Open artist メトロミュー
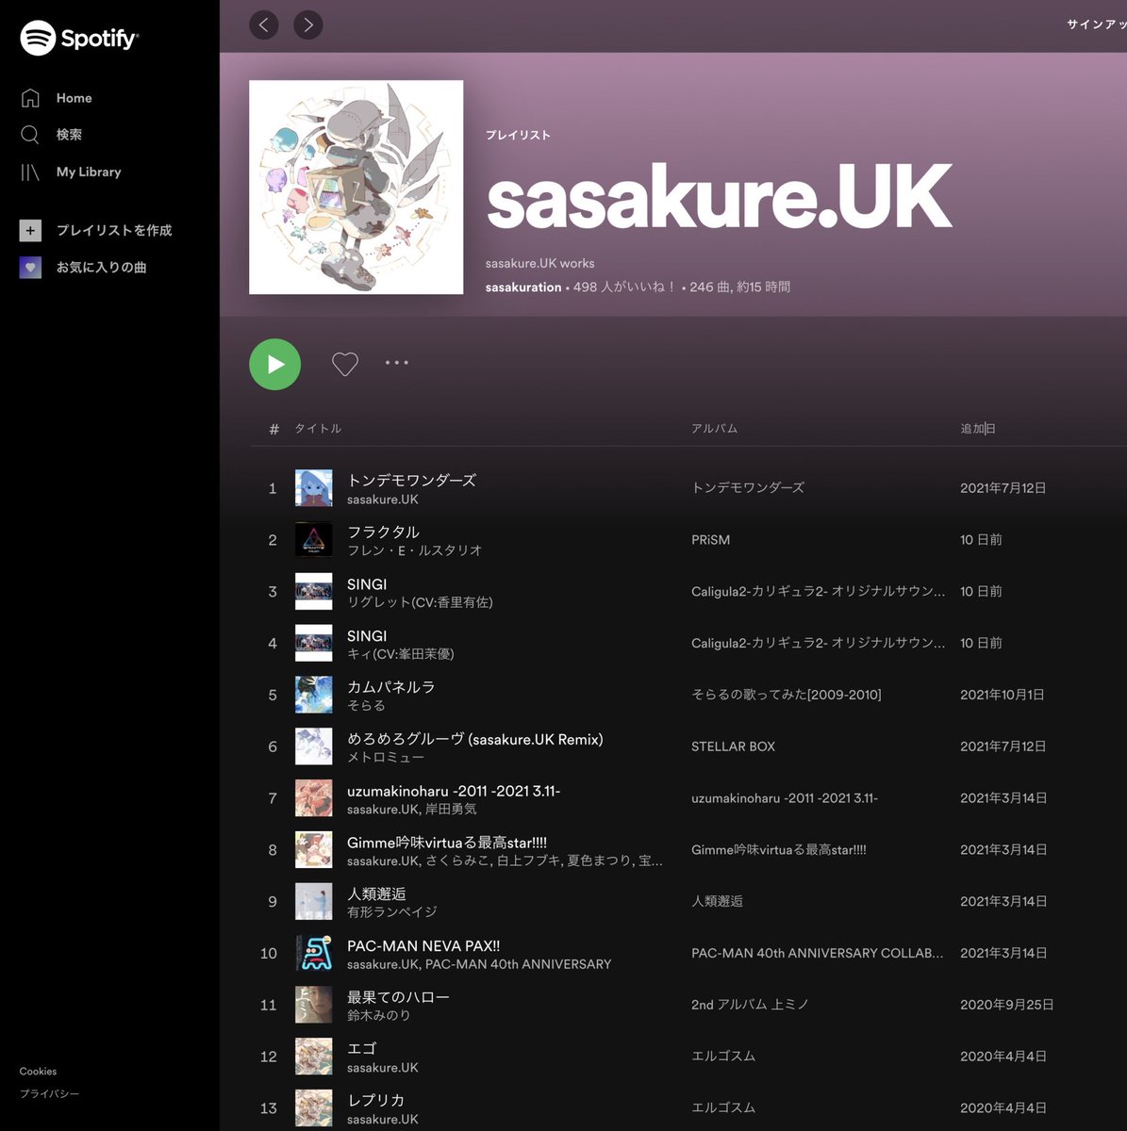This screenshot has height=1131, width=1127. pyautogui.click(x=386, y=757)
